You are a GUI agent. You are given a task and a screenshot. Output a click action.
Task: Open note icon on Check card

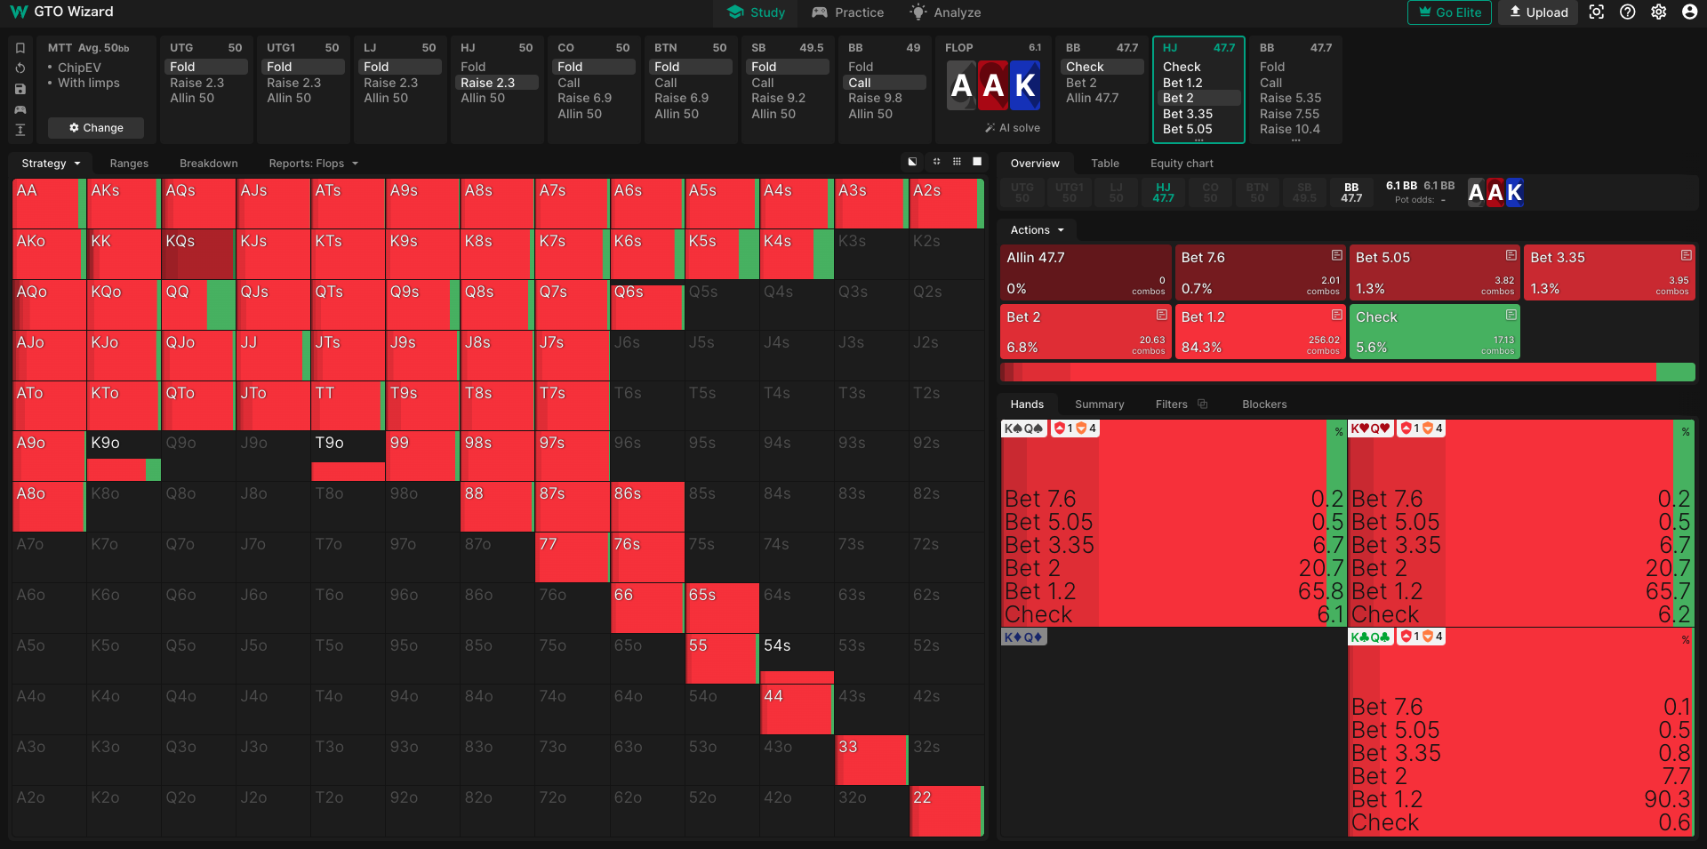[x=1511, y=315]
